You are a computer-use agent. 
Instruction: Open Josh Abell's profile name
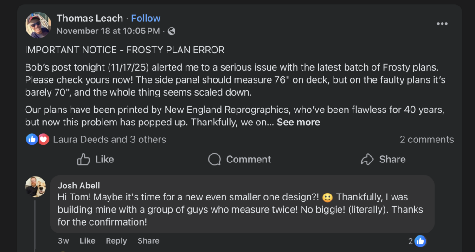click(x=79, y=186)
